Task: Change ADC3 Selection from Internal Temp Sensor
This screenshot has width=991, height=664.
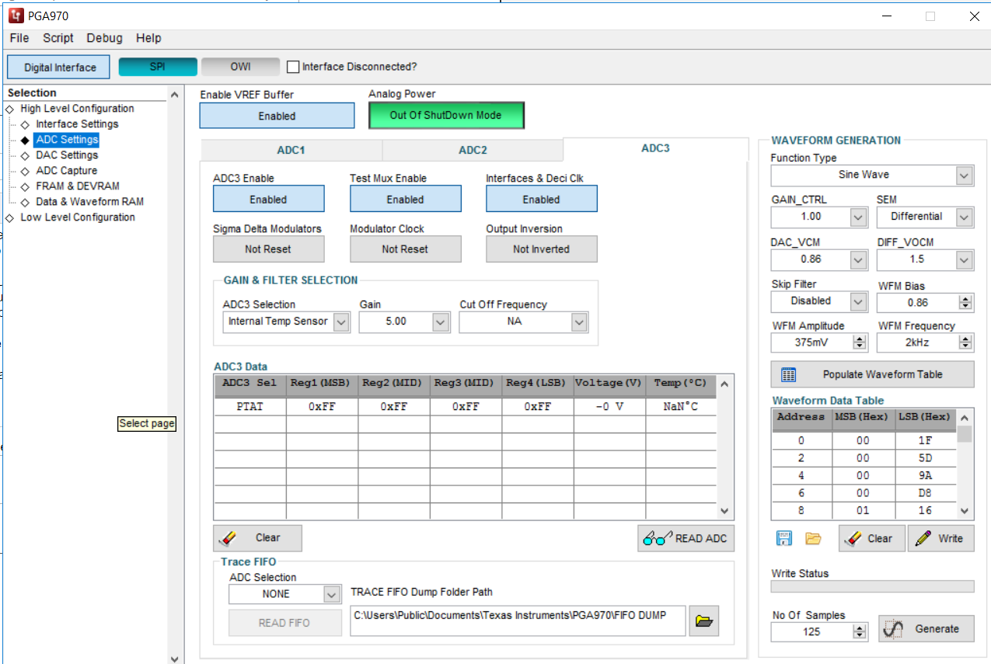Action: coord(340,322)
